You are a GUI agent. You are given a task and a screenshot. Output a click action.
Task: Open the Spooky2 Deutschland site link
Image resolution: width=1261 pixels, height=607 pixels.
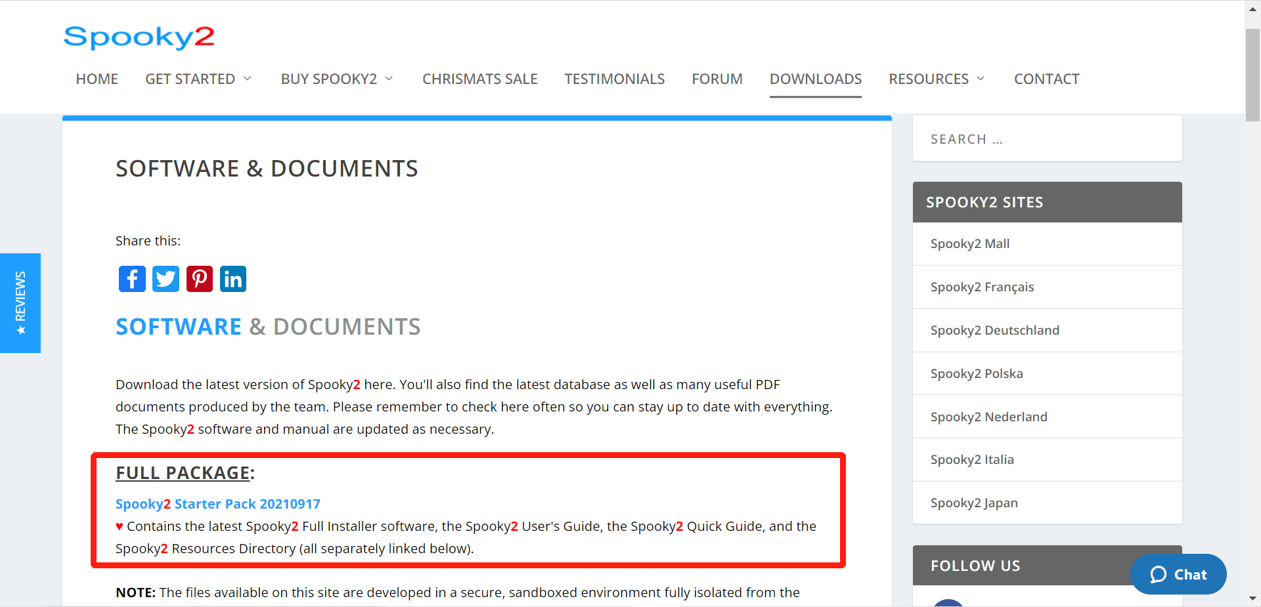[994, 330]
